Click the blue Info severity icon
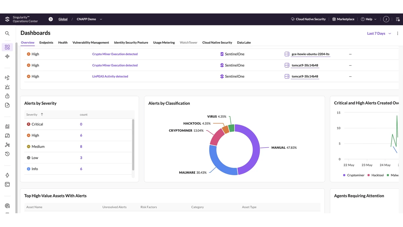 (29, 169)
